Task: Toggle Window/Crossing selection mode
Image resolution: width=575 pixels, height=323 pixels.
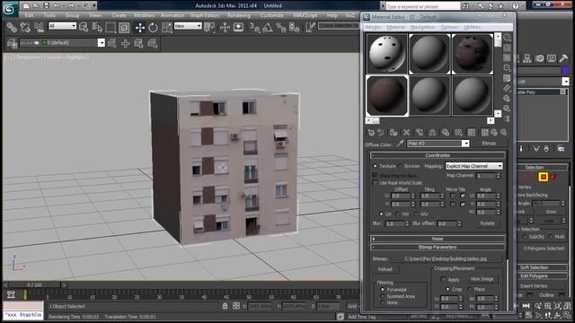Action: [x=124, y=28]
